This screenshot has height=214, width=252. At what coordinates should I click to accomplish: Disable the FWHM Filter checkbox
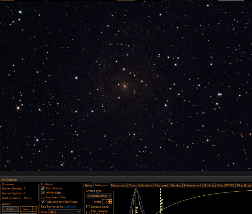43,193
